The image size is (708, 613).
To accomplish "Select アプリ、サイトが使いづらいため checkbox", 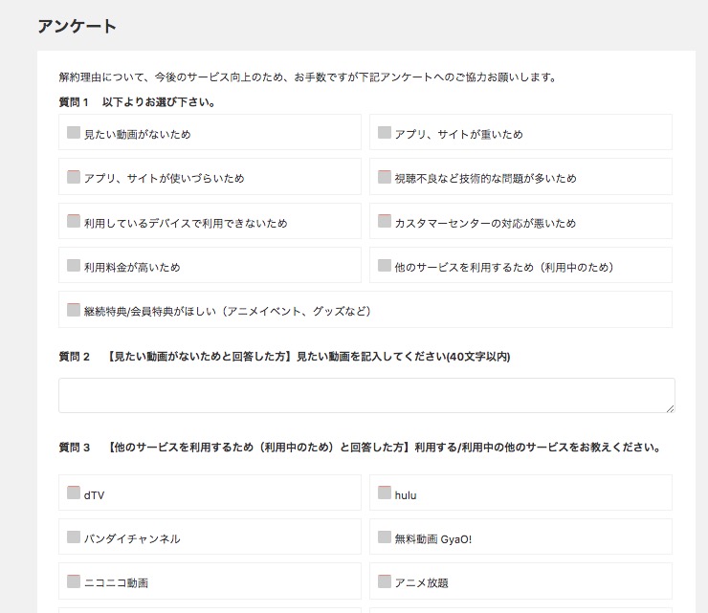I will tap(74, 177).
